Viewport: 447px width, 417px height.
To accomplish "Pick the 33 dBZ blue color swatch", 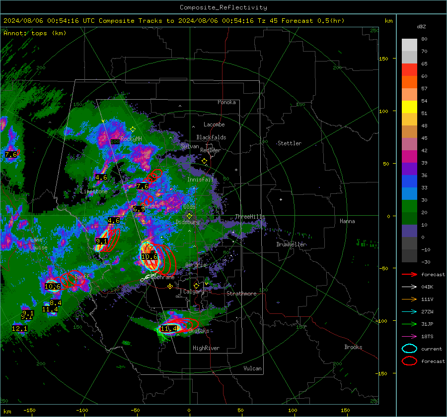I will click(x=409, y=181).
